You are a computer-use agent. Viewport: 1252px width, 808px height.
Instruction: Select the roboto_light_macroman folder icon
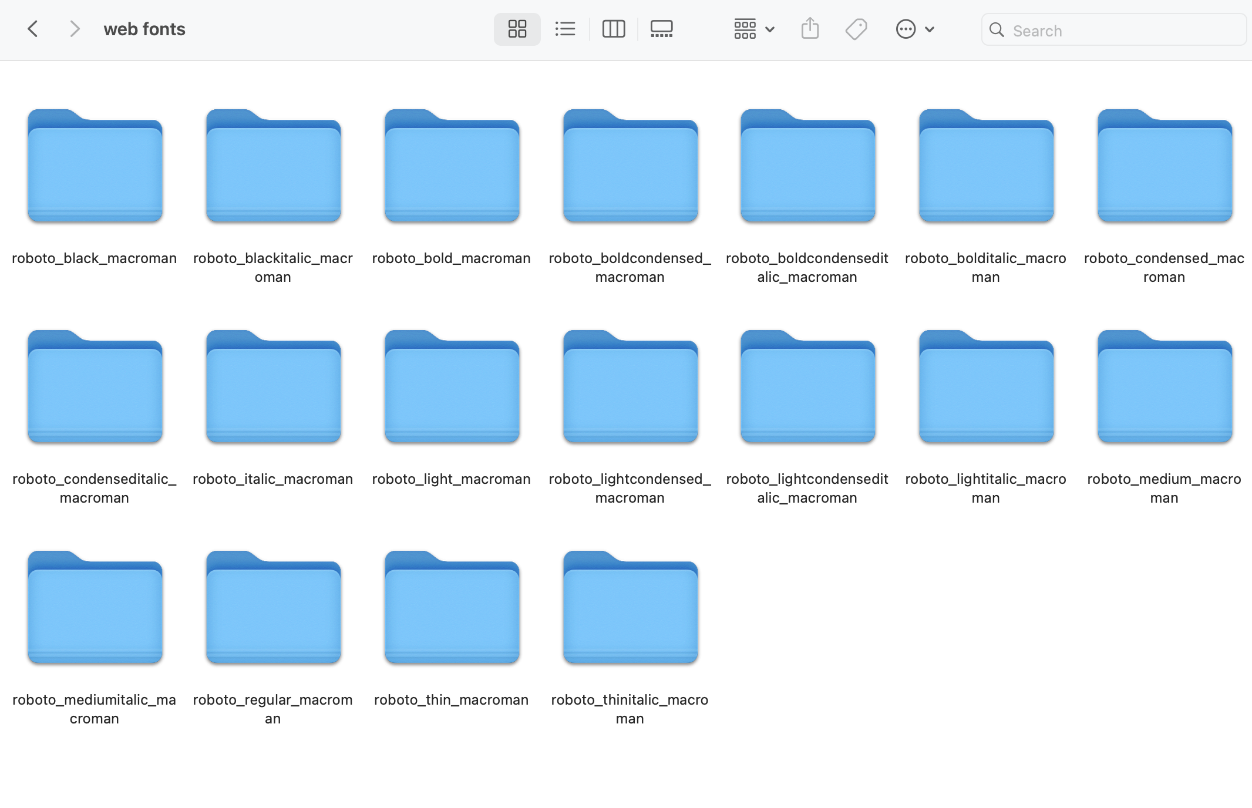click(452, 386)
